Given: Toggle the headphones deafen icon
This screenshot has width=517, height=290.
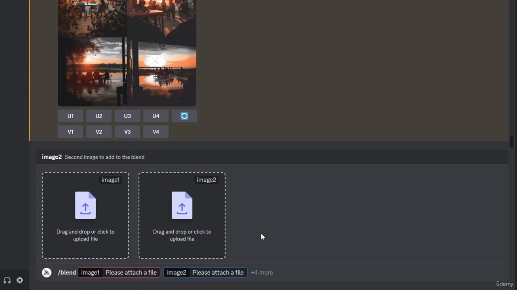Looking at the screenshot, I should 7,280.
